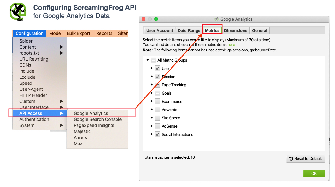Open the partially visible Sitemaps menu

(x=123, y=33)
